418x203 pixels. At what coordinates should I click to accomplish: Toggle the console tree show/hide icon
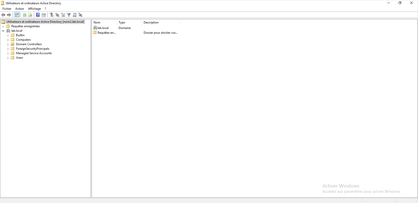17,15
